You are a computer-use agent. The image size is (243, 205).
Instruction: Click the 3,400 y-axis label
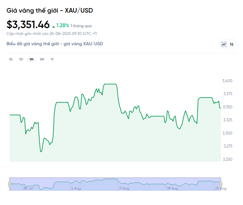point(227,81)
